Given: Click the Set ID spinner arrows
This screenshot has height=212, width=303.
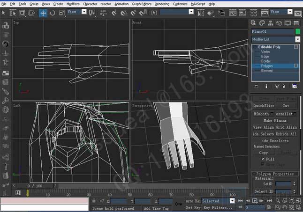Looking at the screenshot, I should pos(294,184).
